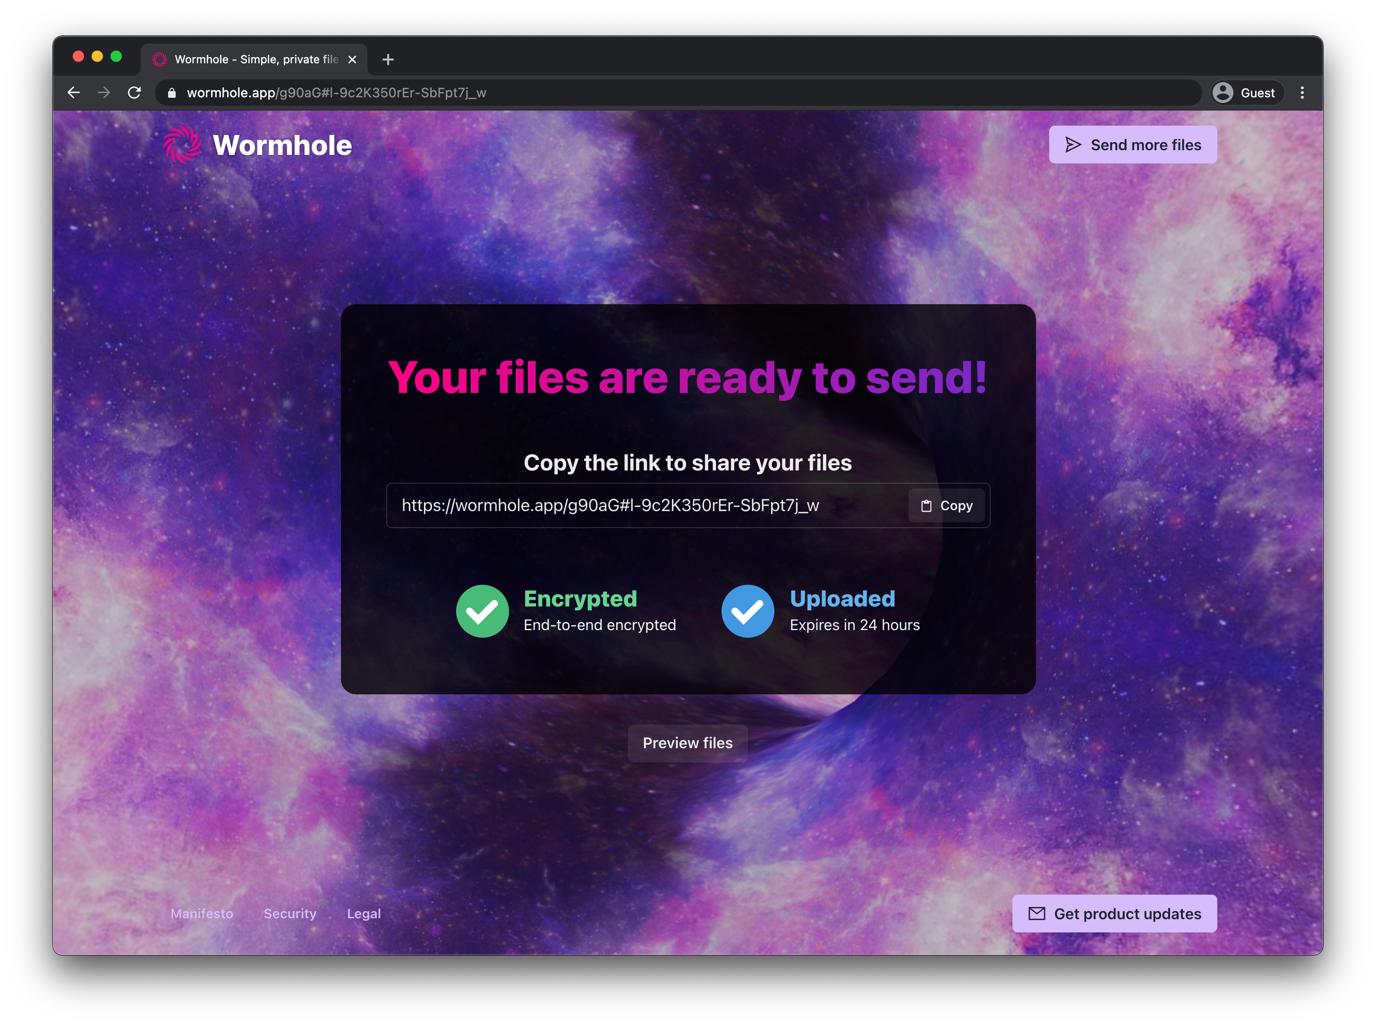Open a new browser tab
Viewport: 1376px width, 1025px height.
(x=388, y=60)
